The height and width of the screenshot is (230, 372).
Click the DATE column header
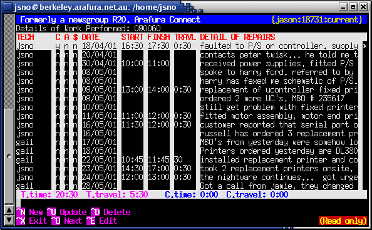point(91,37)
